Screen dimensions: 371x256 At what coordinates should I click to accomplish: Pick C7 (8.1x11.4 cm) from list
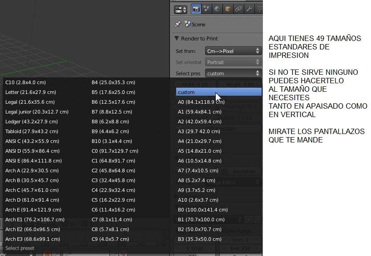112,219
